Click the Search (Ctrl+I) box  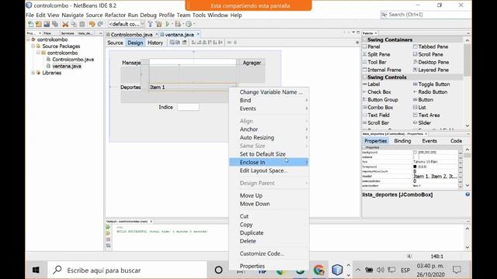coord(426,15)
